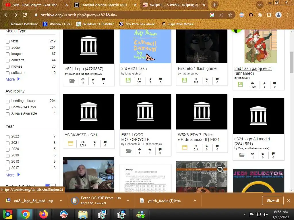This screenshot has height=220, width=294.
Task: Tick the images media type checkbox
Action: [x=7, y=54]
